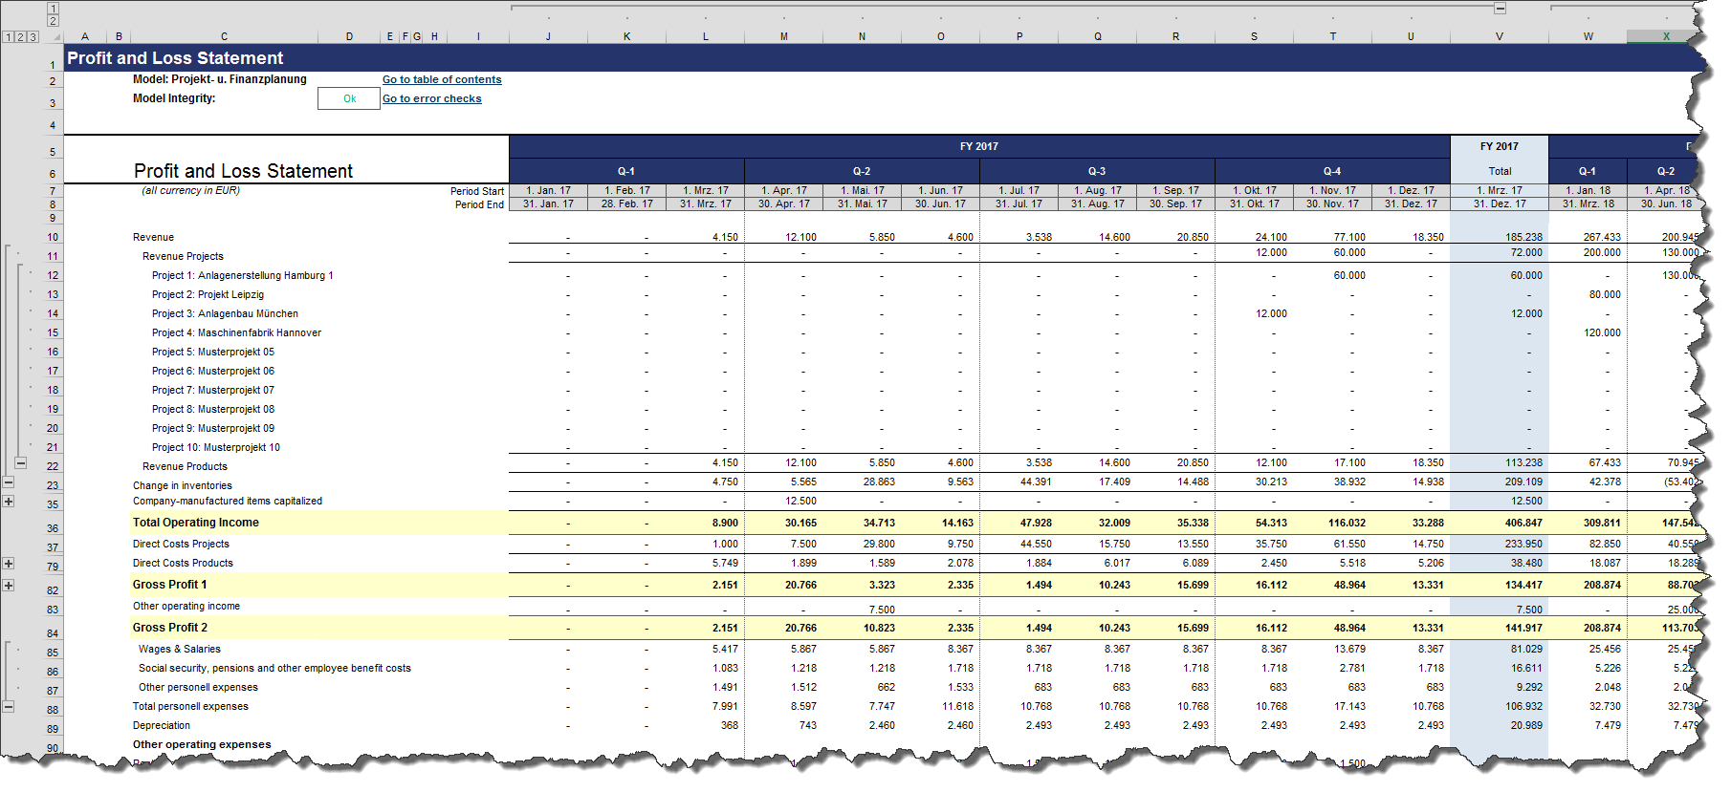
Task: Select '(all currency in EUR)' note
Action: (191, 190)
